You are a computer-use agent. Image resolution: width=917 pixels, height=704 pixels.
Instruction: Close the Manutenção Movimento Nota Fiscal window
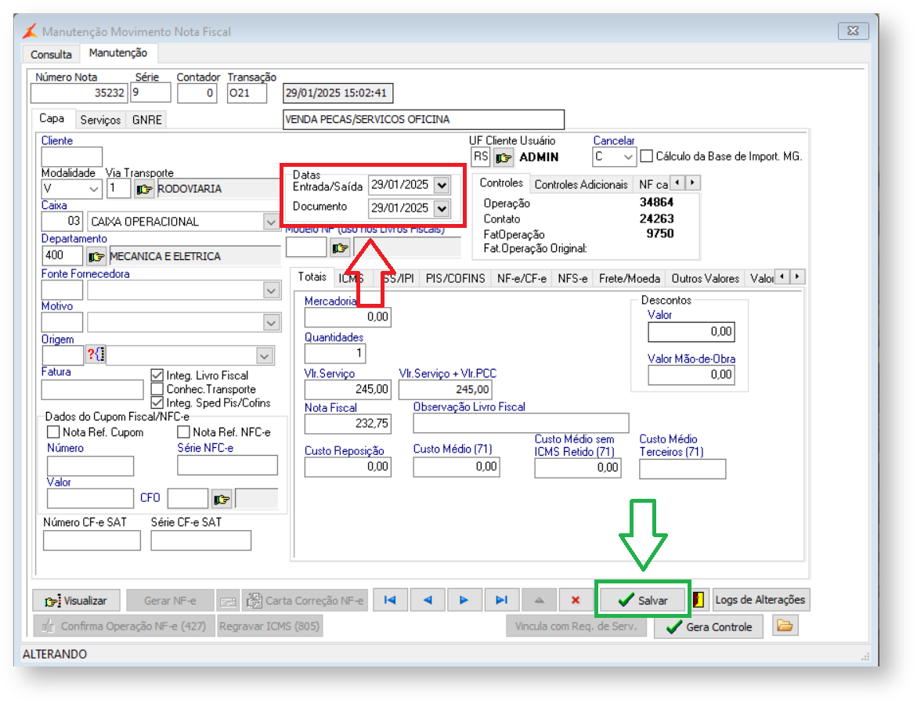point(854,31)
